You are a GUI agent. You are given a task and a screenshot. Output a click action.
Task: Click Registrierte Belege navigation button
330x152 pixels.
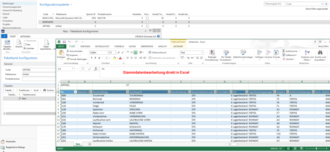click(13, 147)
